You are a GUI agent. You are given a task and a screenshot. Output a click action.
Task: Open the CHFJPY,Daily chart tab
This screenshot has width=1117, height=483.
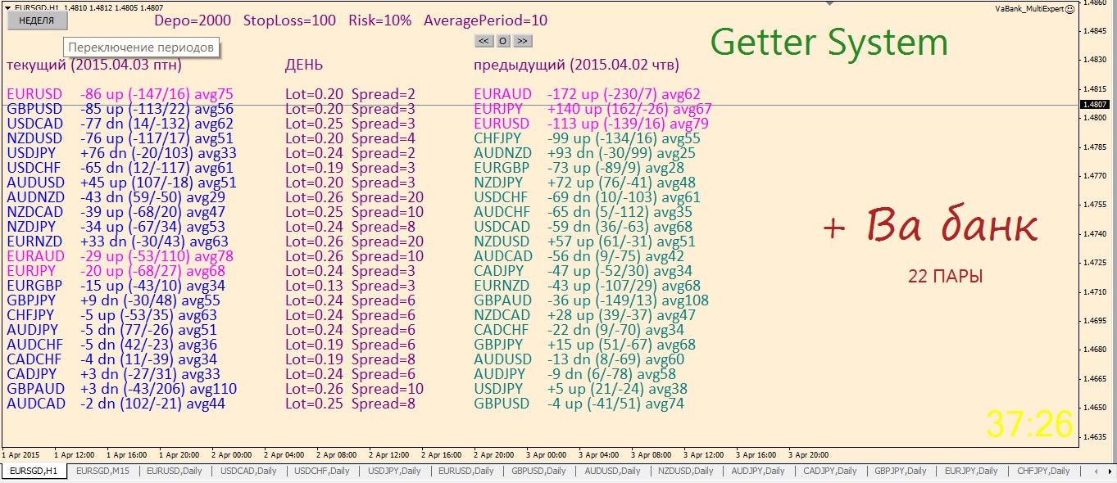[x=1043, y=471]
